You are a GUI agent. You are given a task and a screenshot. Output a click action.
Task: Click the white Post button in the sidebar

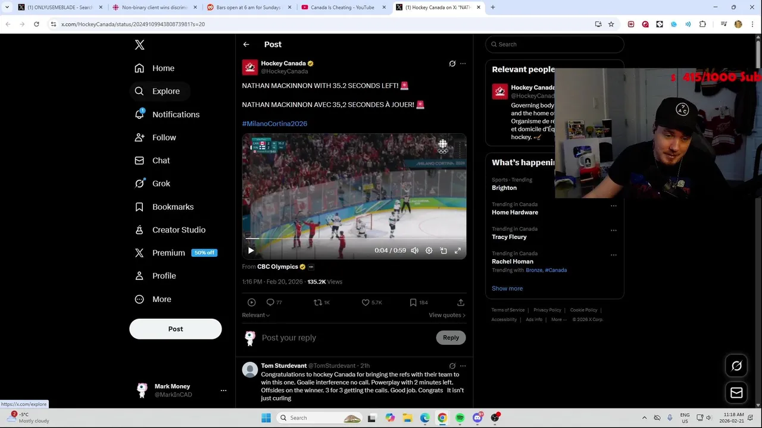point(176,329)
